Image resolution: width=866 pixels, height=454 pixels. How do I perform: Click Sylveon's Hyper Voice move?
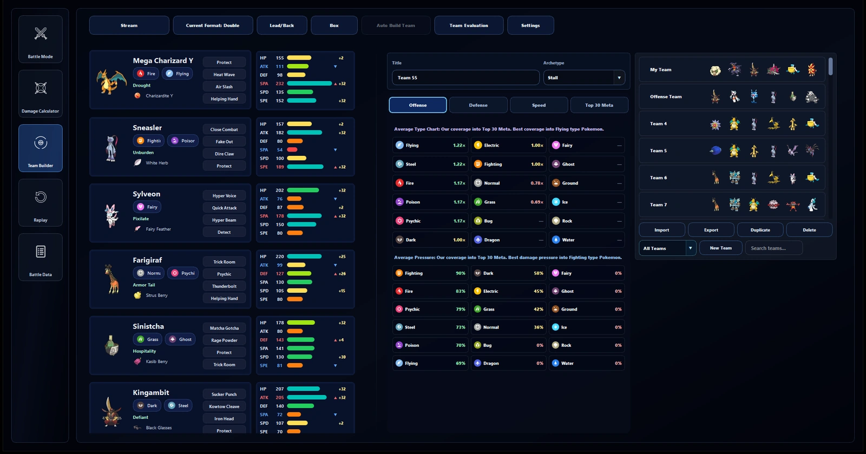(224, 195)
